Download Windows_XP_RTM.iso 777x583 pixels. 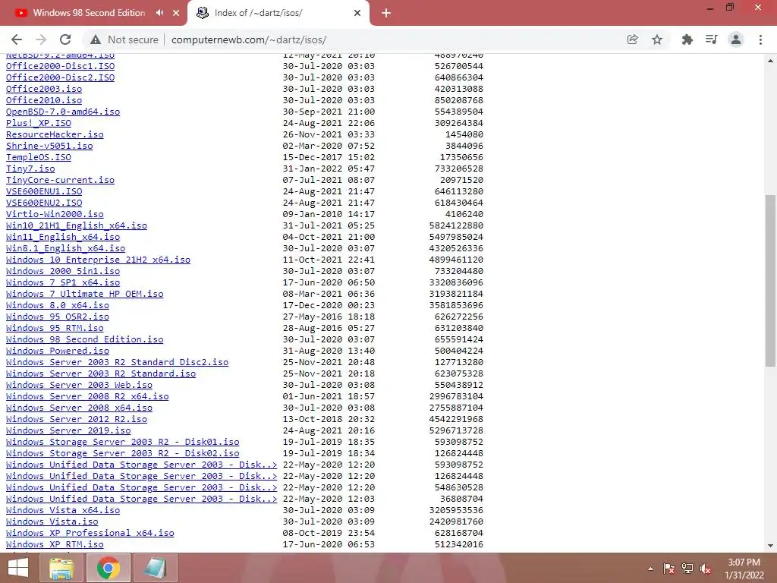coord(55,544)
